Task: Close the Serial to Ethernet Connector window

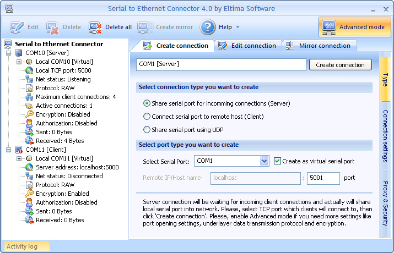Action: click(386, 9)
